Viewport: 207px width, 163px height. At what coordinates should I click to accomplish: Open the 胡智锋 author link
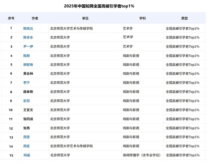(28, 65)
